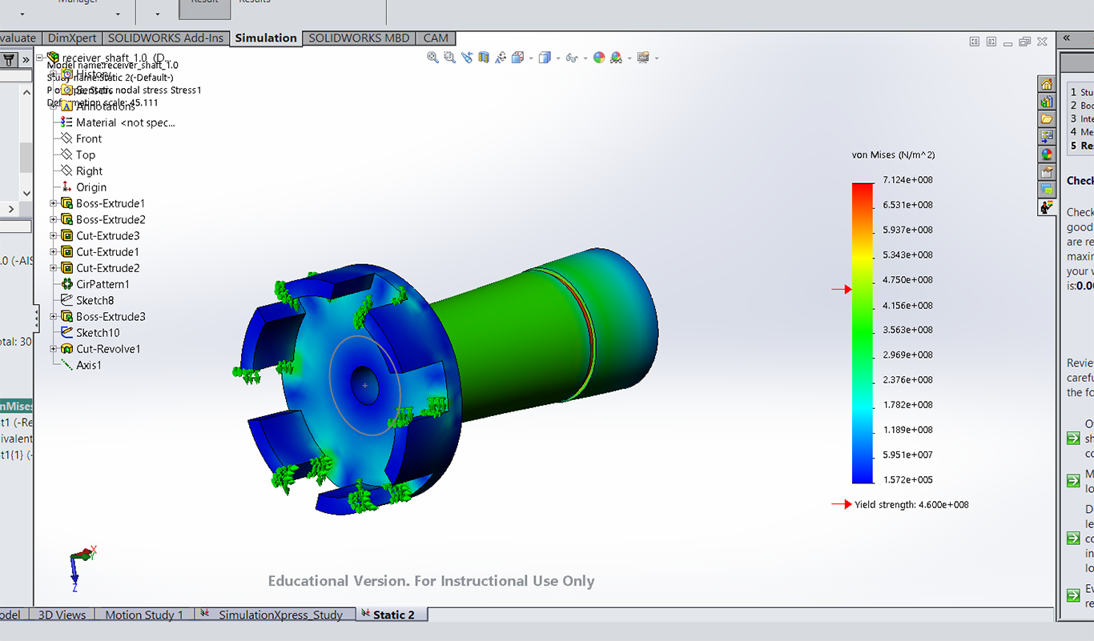
Task: Click the Display Style cube icon
Action: [545, 58]
